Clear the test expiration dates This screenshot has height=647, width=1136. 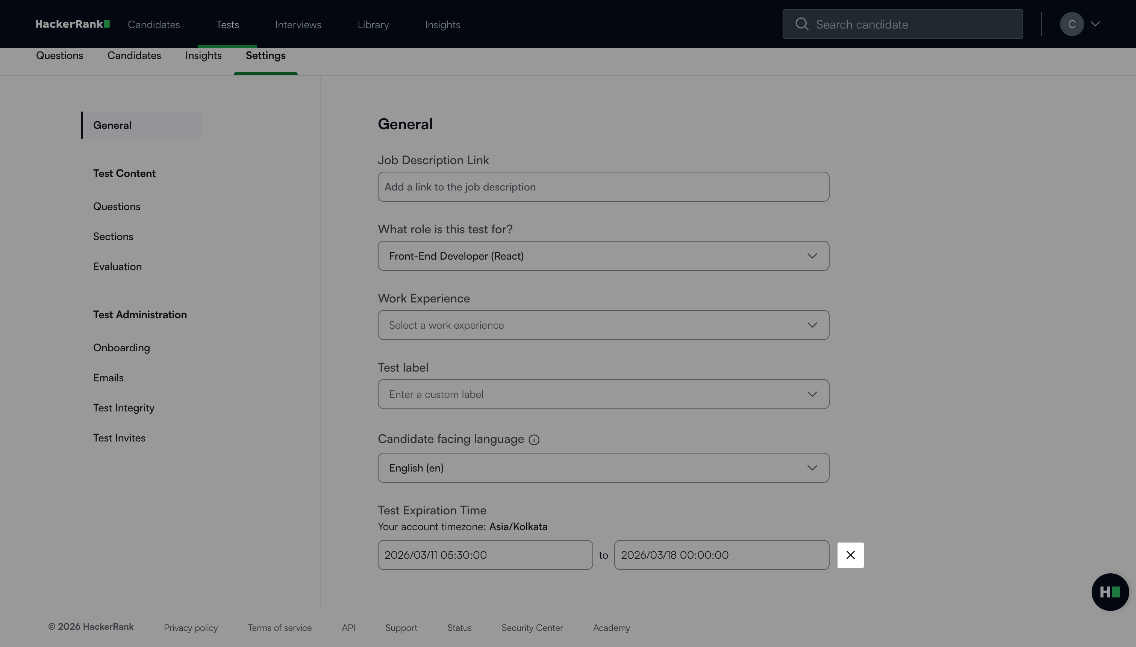[850, 555]
